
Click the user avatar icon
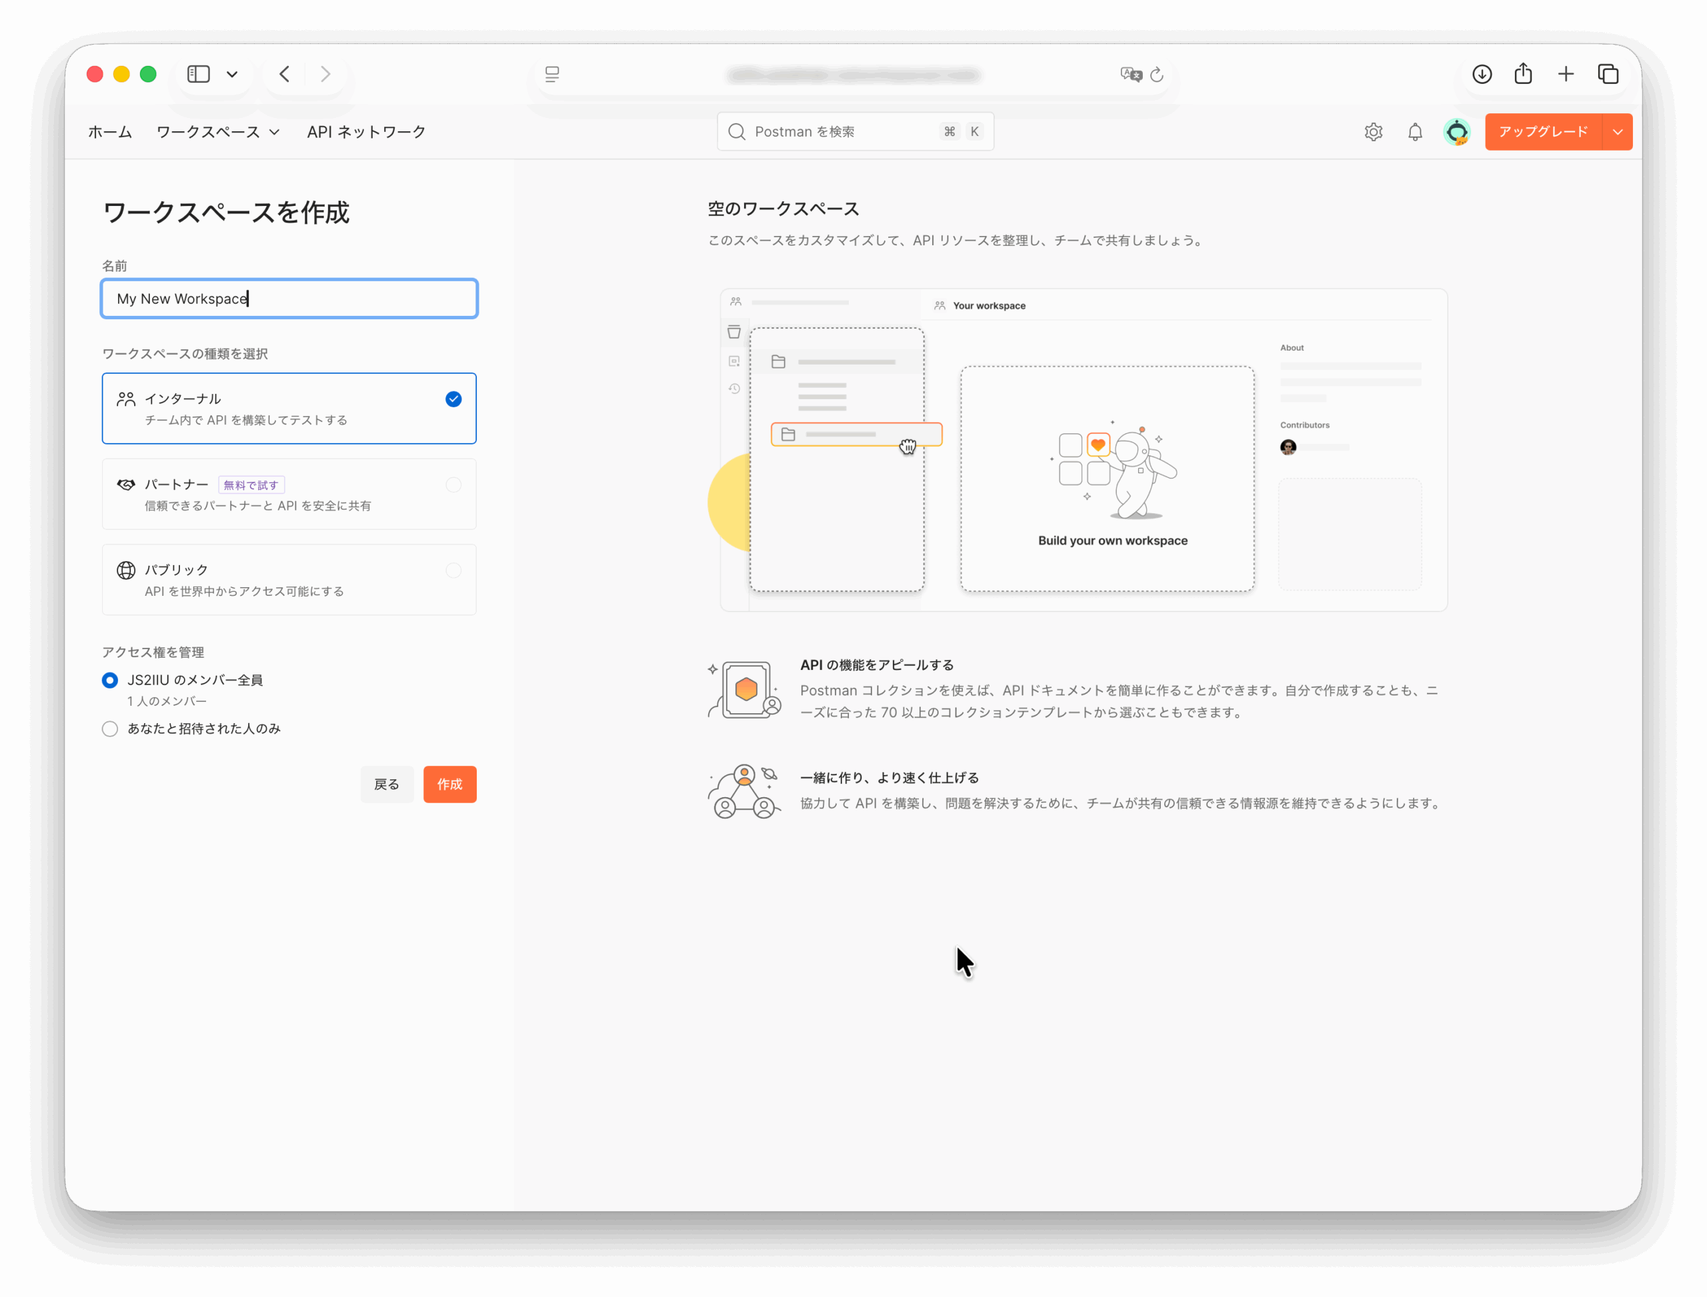click(1457, 132)
